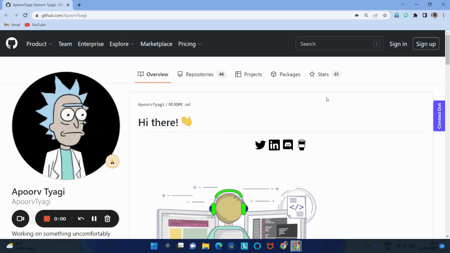Share this page via the share icon
450x253 pixels.
[375, 15]
